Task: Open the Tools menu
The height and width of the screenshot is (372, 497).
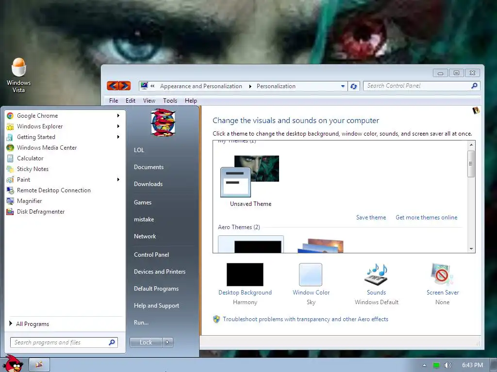Action: pos(170,101)
